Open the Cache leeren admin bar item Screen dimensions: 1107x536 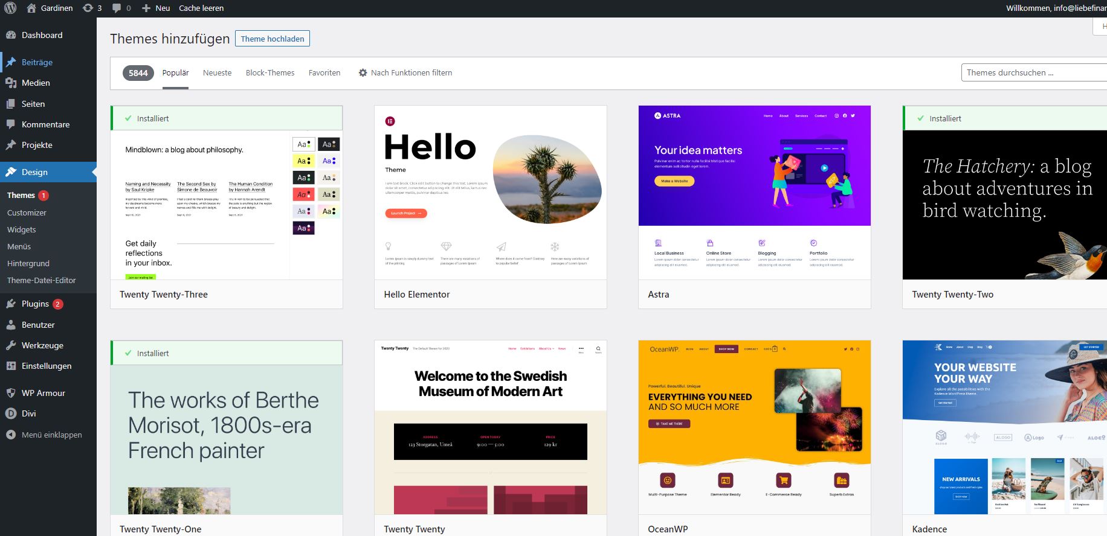tap(201, 8)
